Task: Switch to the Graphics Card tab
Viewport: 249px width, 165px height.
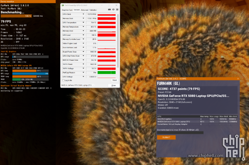Action: pyautogui.click(x=67, y=10)
